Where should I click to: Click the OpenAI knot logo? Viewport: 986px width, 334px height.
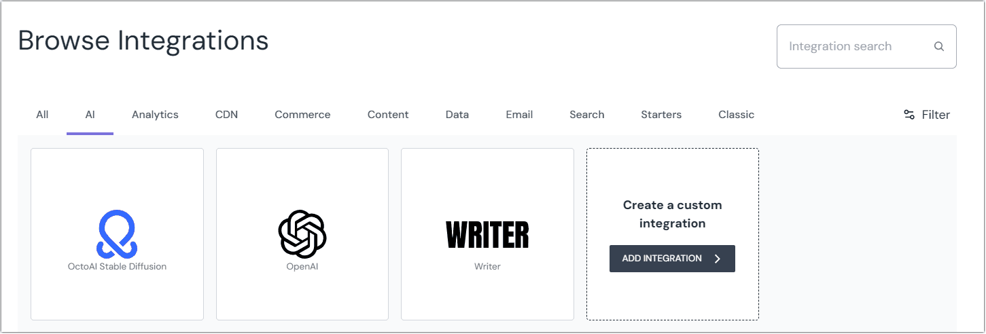(x=302, y=234)
